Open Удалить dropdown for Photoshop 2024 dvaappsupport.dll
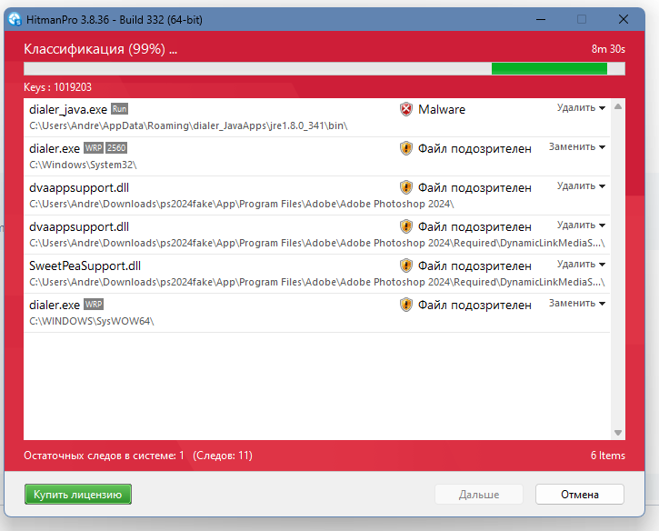The image size is (659, 531). click(x=581, y=185)
